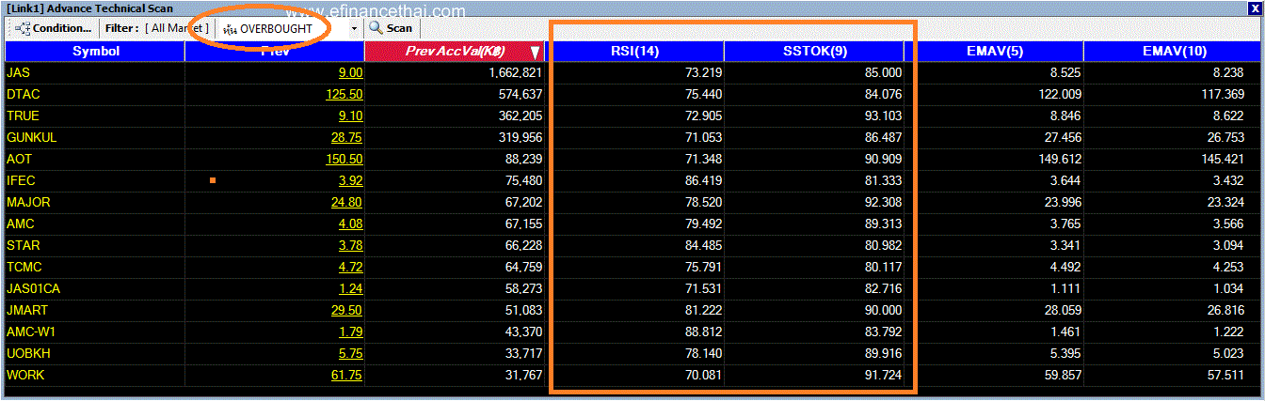The height and width of the screenshot is (401, 1265).
Task: Click IFEC previous price 3.92
Action: [350, 181]
